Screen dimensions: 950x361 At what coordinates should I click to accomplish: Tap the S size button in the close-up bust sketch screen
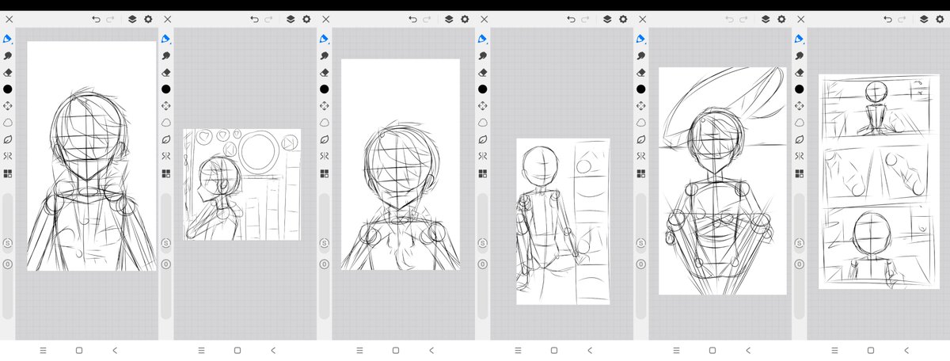tap(324, 243)
